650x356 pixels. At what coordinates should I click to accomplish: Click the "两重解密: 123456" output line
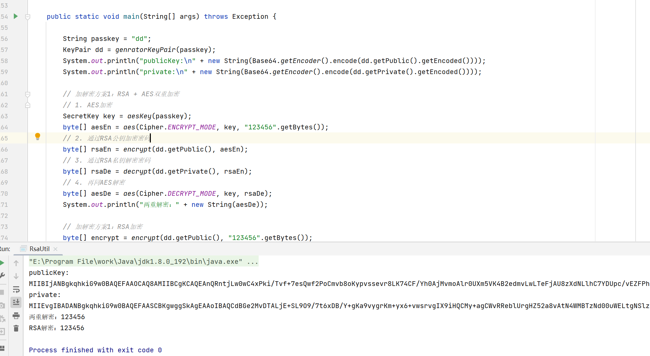[x=57, y=317]
